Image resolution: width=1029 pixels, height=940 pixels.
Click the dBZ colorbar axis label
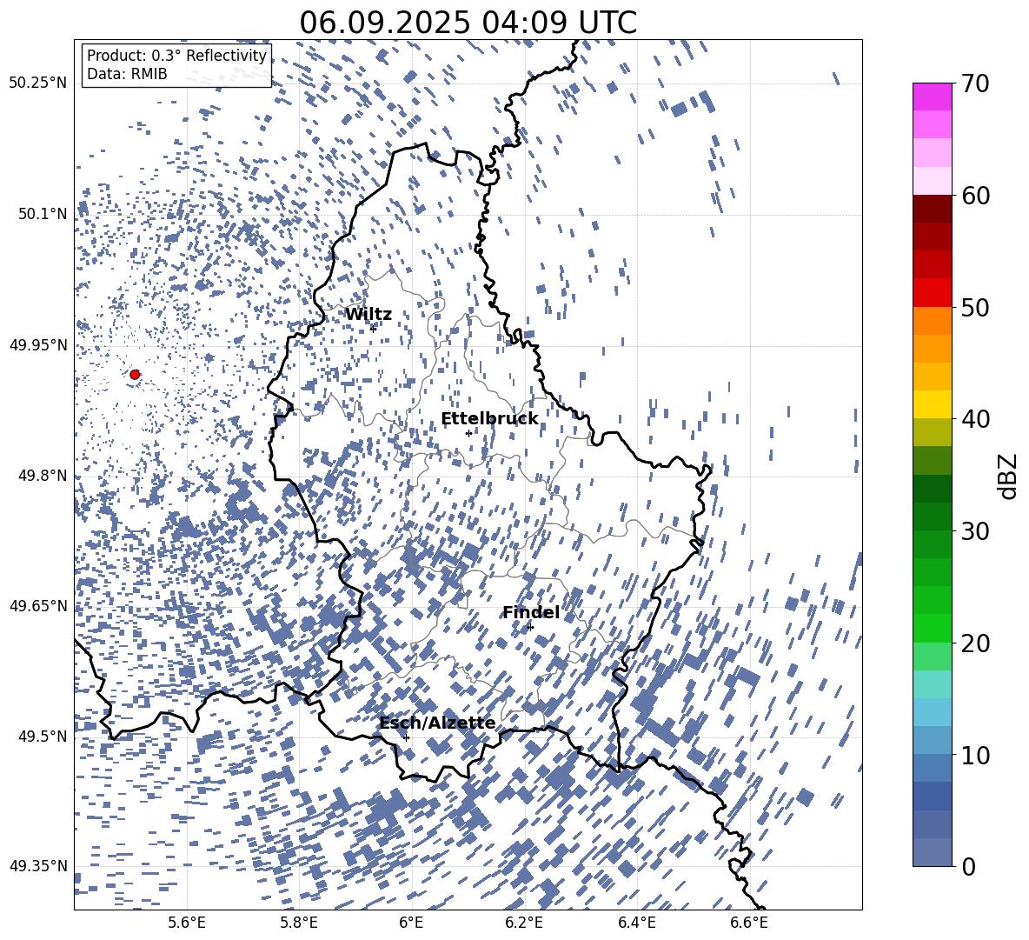[1009, 476]
